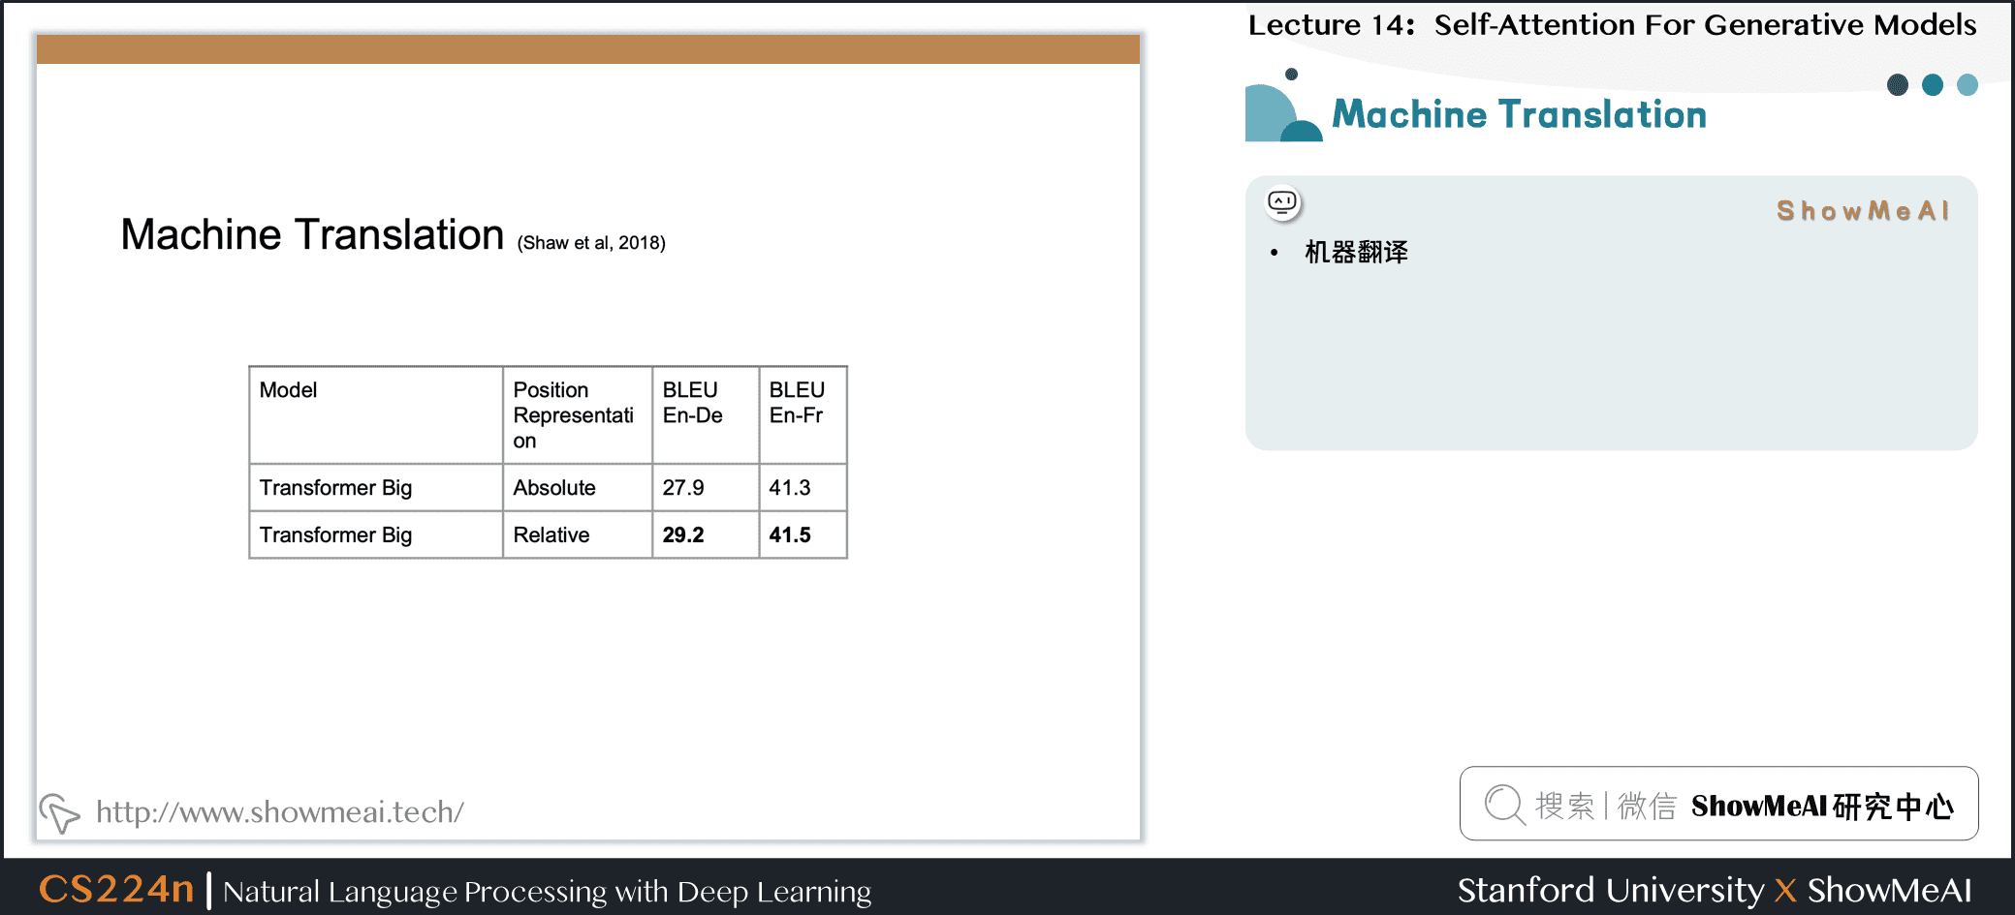
Task: Click the '(Shaw et al, 2018)' citation
Action: point(591,243)
